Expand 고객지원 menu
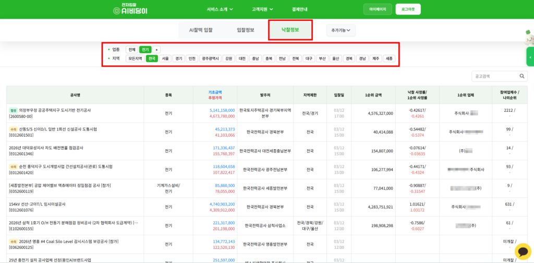This screenshot has height=263, width=534. (x=262, y=9)
